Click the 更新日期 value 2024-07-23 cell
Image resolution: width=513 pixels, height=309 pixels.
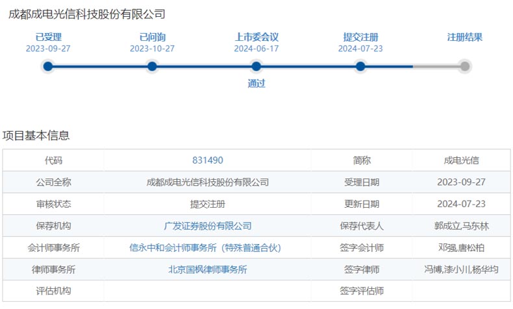click(461, 204)
